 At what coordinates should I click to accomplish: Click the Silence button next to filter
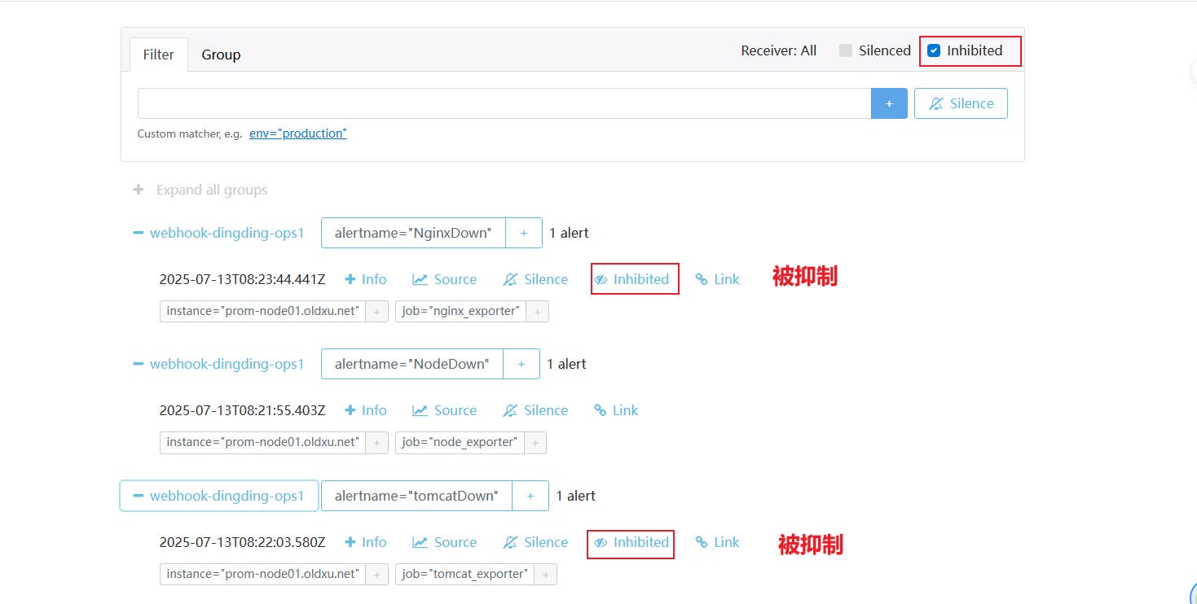click(x=961, y=103)
